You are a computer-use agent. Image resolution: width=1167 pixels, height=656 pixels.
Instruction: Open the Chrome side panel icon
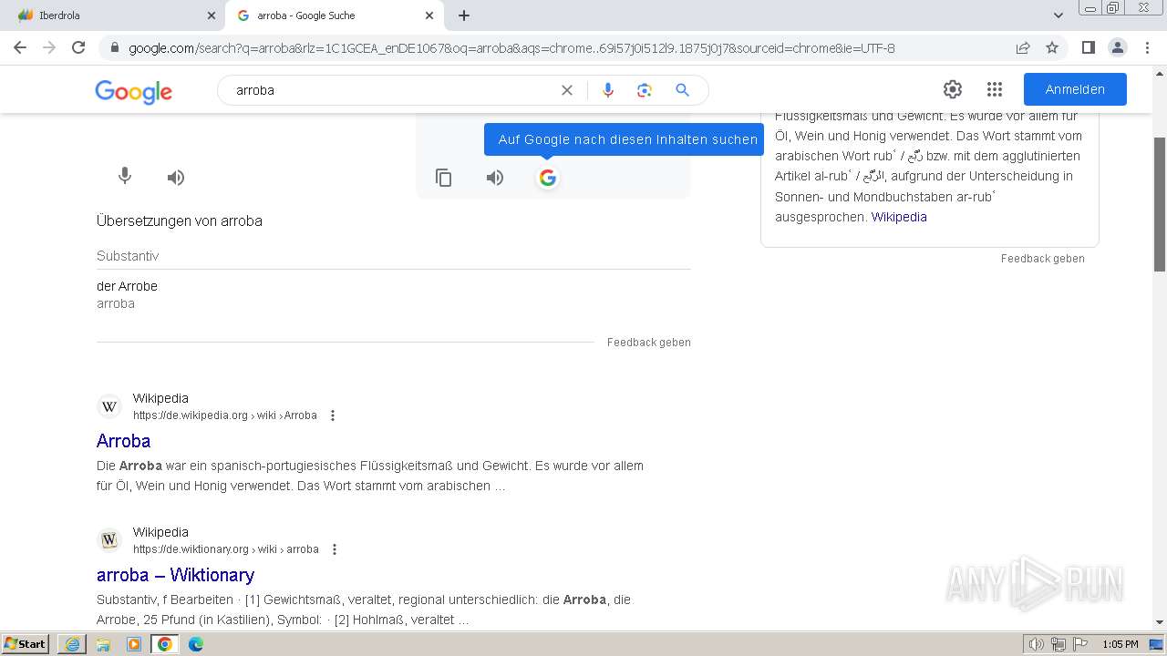pyautogui.click(x=1088, y=47)
